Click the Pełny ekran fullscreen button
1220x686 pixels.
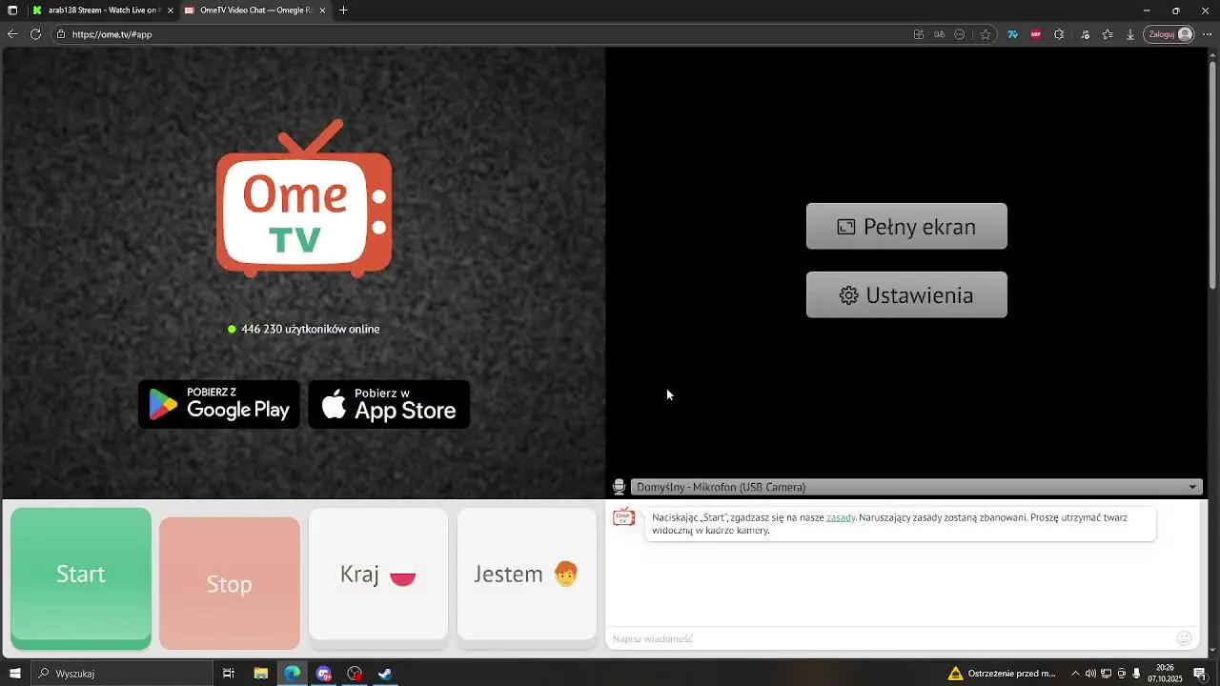(x=906, y=226)
